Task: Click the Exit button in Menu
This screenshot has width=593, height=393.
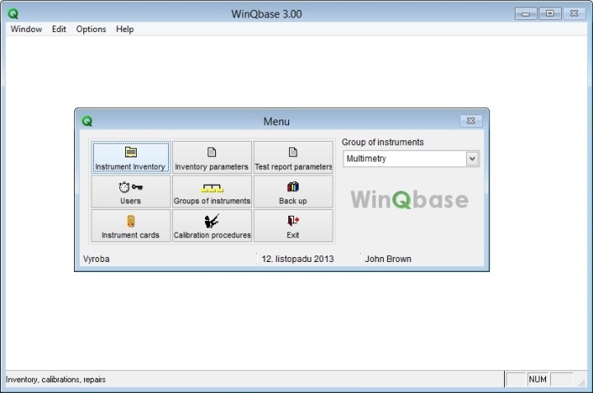Action: click(x=293, y=226)
